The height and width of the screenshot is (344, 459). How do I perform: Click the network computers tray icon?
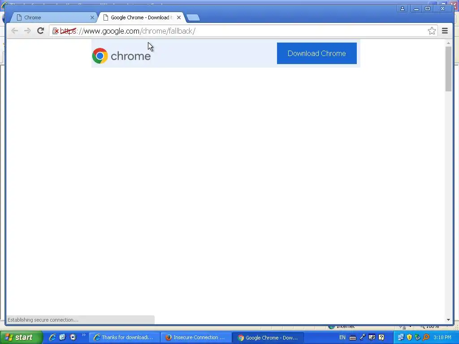pos(401,337)
